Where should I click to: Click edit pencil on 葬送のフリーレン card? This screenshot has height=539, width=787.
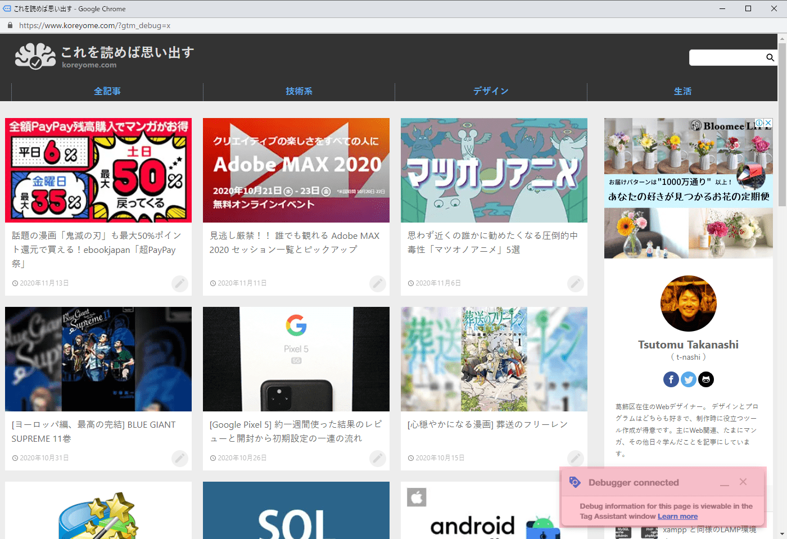(576, 459)
